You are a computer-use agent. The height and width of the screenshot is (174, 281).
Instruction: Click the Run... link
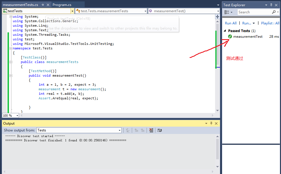(x=247, y=23)
